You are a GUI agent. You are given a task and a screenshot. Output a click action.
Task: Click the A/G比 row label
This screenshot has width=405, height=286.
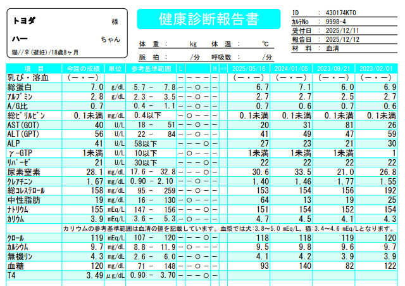click(17, 106)
